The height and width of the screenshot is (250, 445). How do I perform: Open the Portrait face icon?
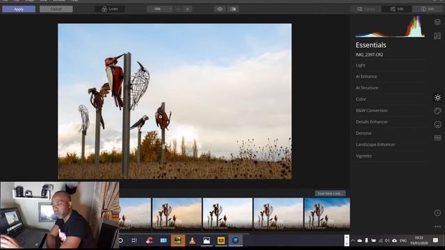point(437,124)
